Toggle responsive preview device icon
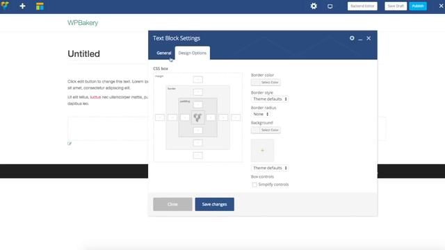The height and width of the screenshot is (250, 445). point(330,6)
